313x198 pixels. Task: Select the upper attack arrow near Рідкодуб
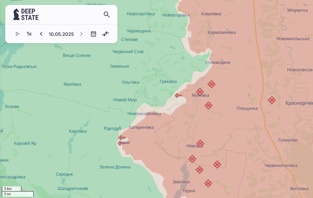pos(122,138)
